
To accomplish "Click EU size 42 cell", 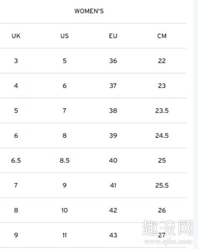I will coord(113,210).
